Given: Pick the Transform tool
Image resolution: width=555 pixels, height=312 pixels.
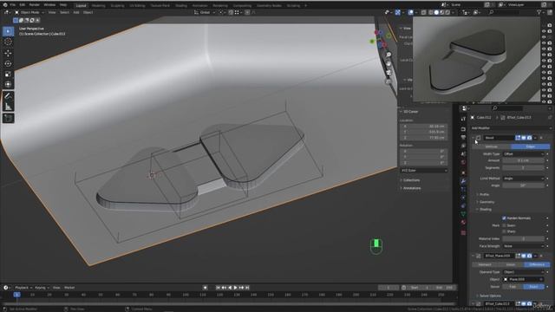Looking at the screenshot, I should tap(8, 84).
